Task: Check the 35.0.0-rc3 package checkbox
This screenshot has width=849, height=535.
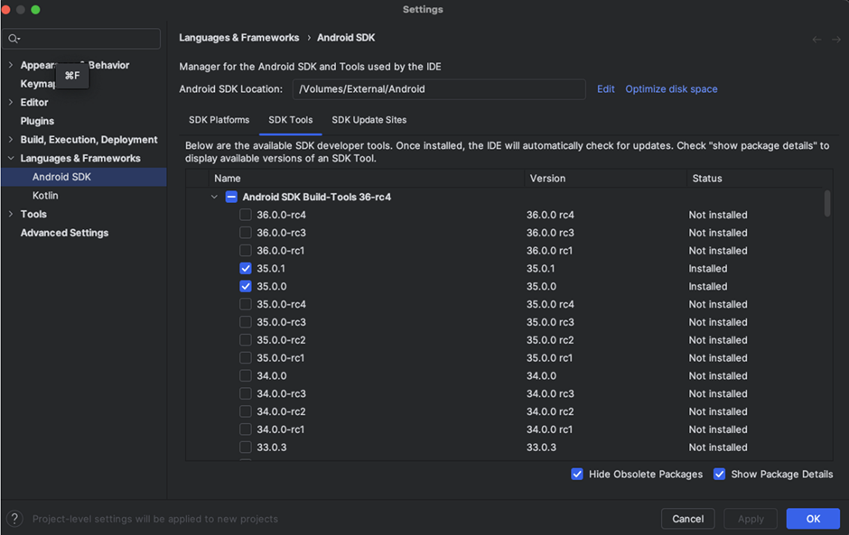Action: pyautogui.click(x=246, y=322)
